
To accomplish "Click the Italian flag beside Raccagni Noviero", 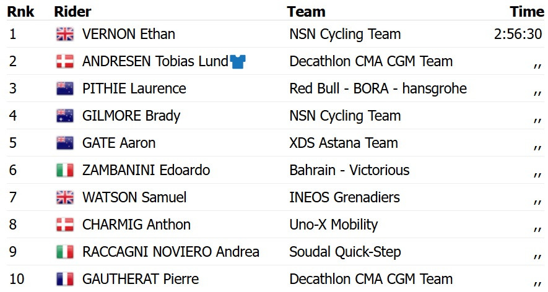I will pos(65,252).
